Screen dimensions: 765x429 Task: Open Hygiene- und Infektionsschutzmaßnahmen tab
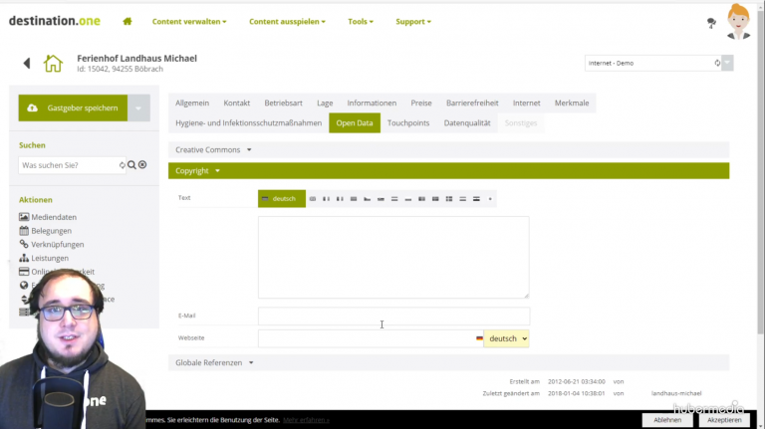(248, 122)
